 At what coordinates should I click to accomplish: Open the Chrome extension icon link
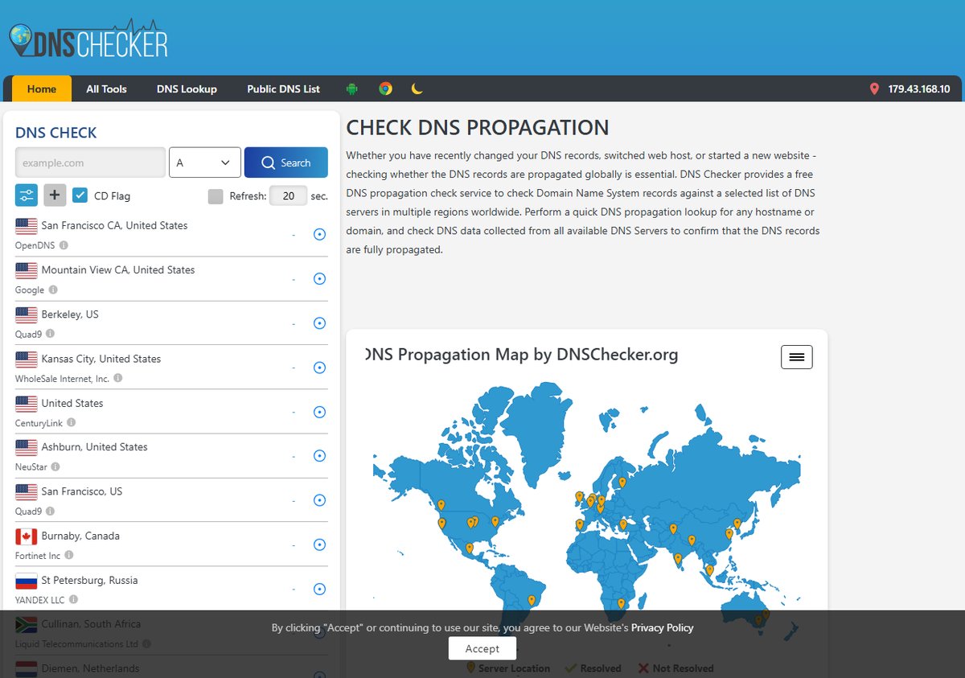(x=385, y=88)
